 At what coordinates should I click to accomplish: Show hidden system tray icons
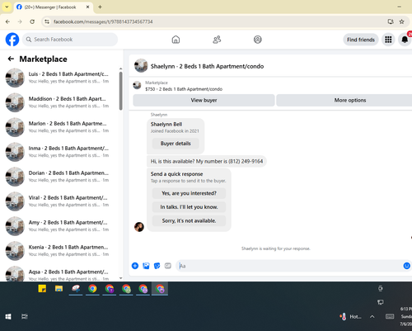coord(372,317)
